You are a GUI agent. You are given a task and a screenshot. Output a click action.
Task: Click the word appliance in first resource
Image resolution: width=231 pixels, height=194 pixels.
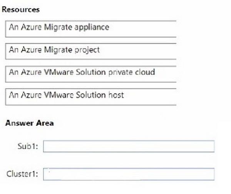coord(92,28)
